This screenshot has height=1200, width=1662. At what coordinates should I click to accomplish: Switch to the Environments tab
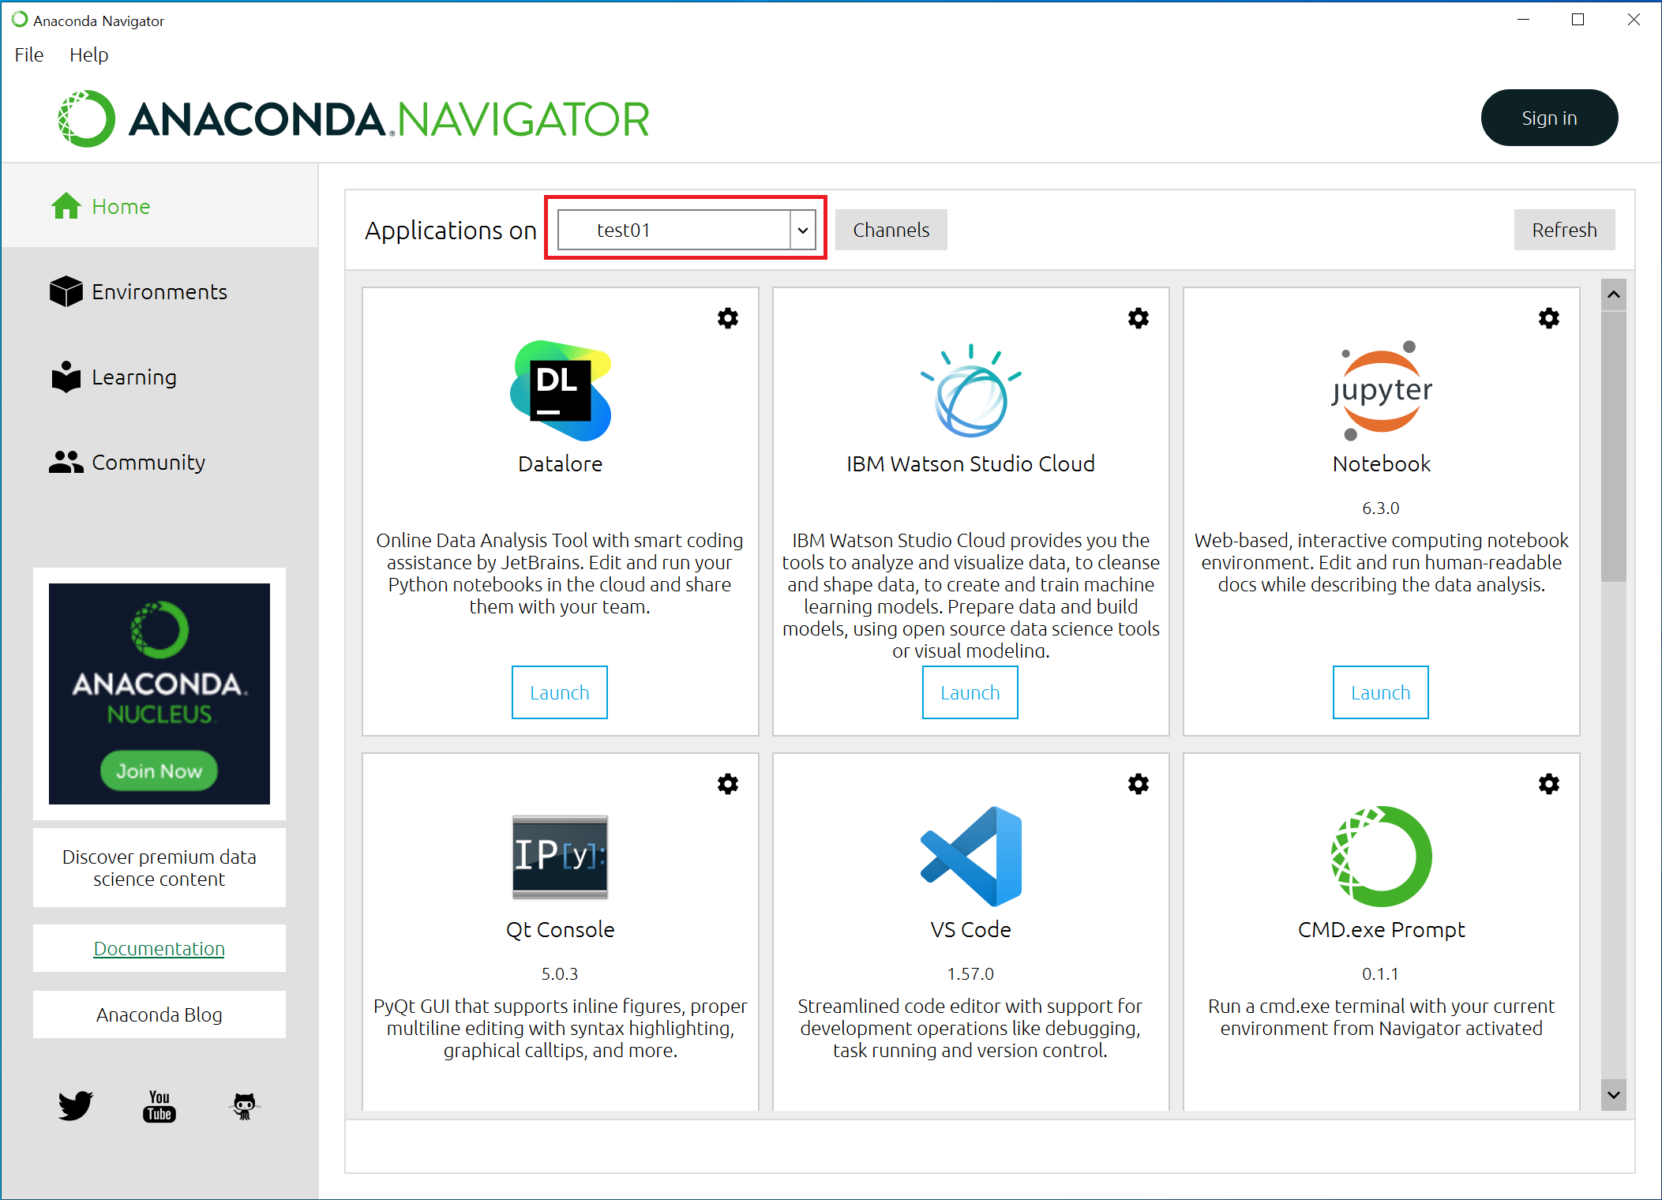point(159,292)
